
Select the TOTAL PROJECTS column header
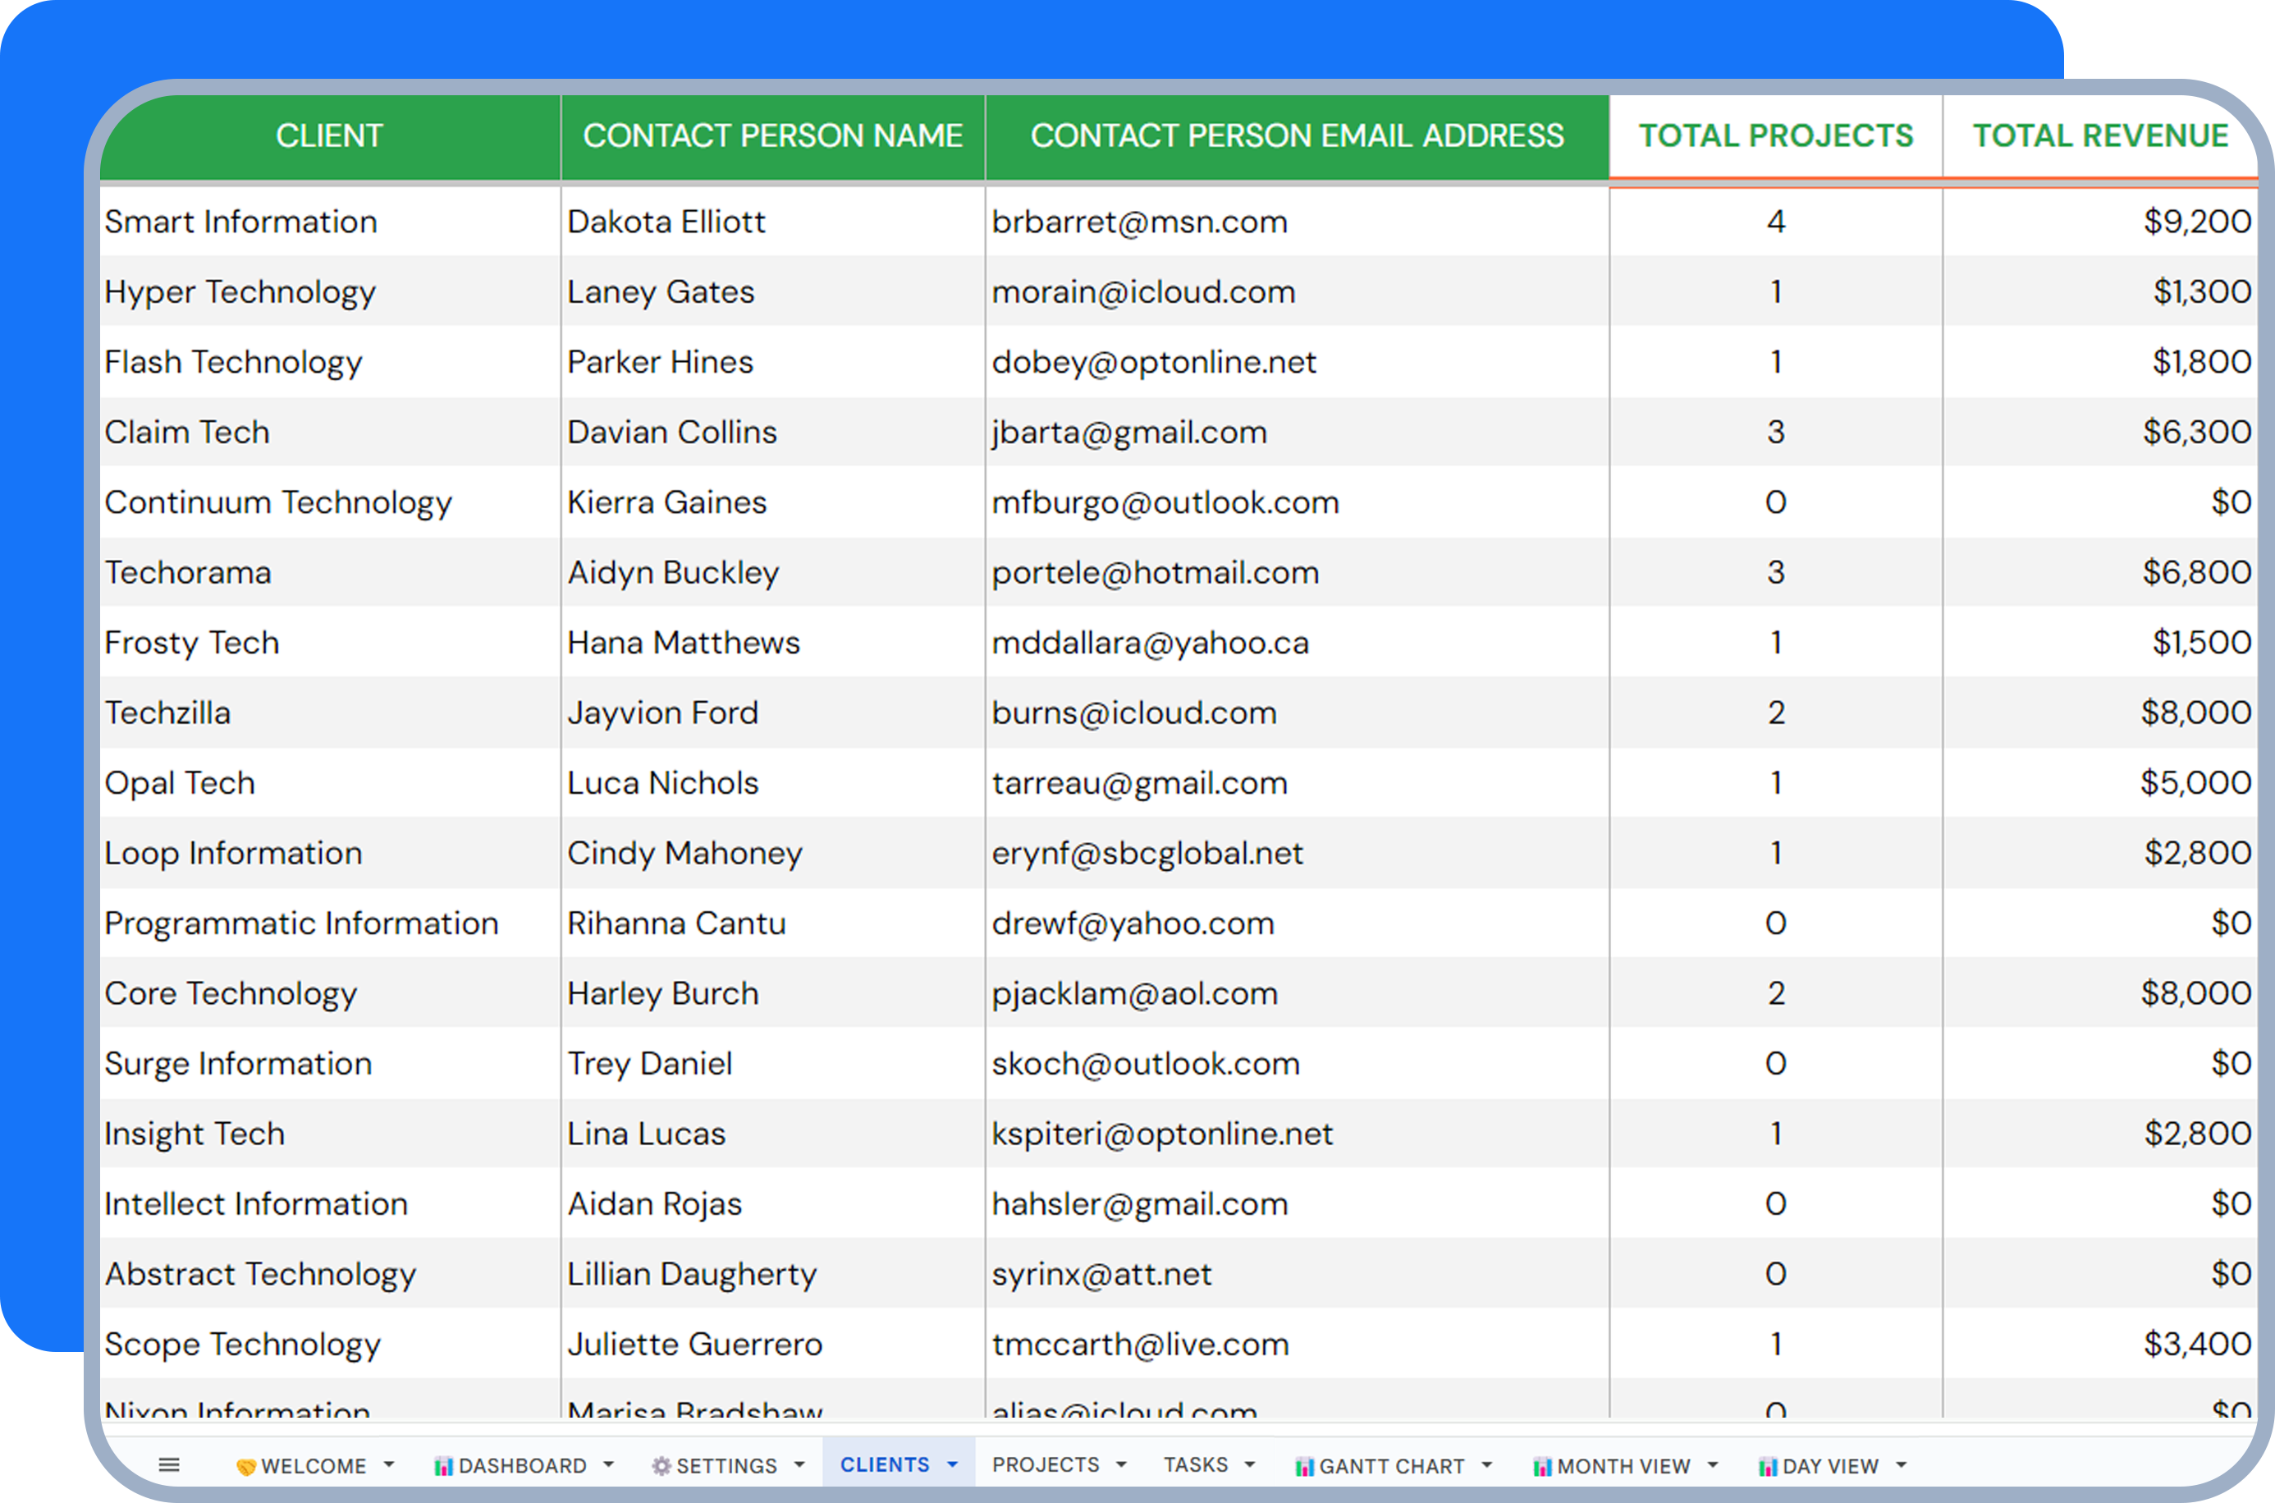tap(1776, 136)
